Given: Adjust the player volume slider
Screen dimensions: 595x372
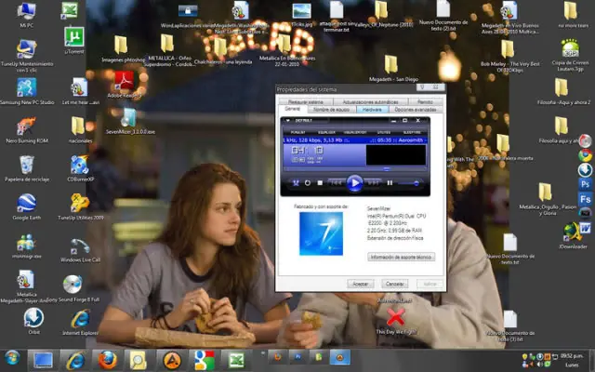Looking at the screenshot, I should [409, 183].
